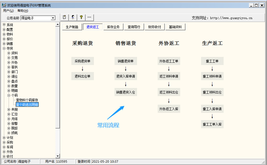Open the 公司名称 company dropdown
Viewport: 267px width, 165px height.
click(53, 18)
